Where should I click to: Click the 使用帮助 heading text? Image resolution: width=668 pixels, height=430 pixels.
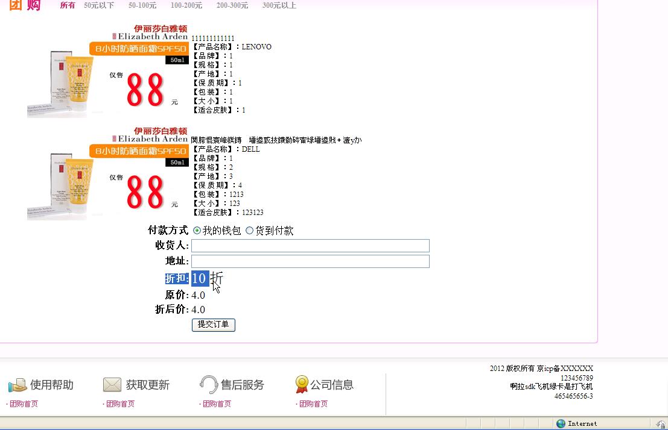[52, 385]
